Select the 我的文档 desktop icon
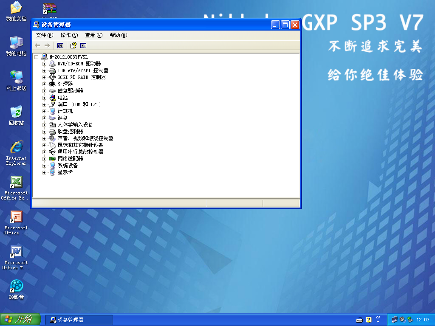The height and width of the screenshot is (326, 435). point(17,11)
